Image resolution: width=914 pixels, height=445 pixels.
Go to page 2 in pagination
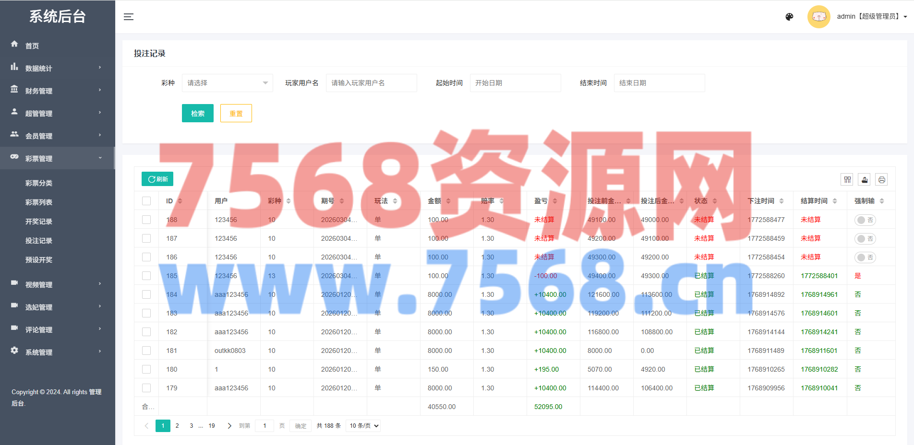[x=177, y=426]
